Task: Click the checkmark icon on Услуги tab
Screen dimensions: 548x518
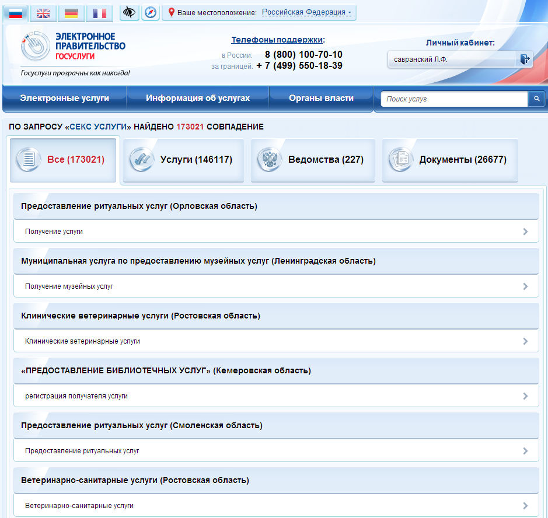Action: coord(142,159)
